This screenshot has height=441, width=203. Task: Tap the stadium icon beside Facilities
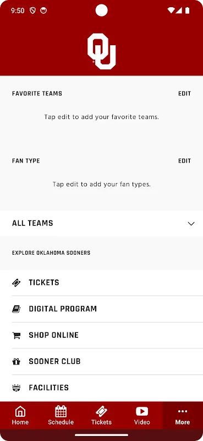coord(17,388)
